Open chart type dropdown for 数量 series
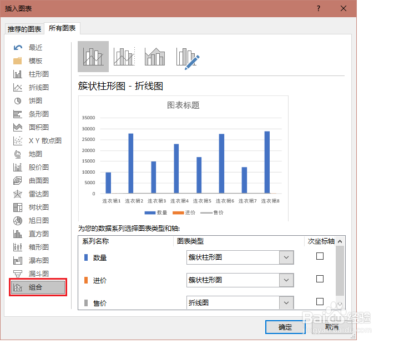The image size is (394, 344). (286, 257)
